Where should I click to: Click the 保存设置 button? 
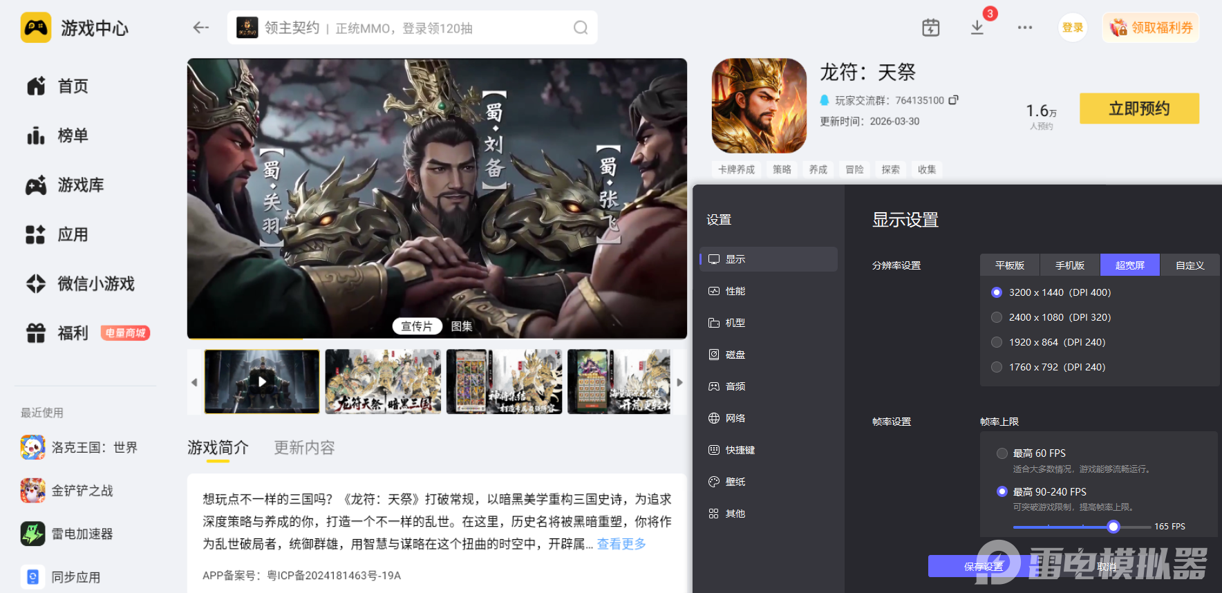click(x=984, y=566)
